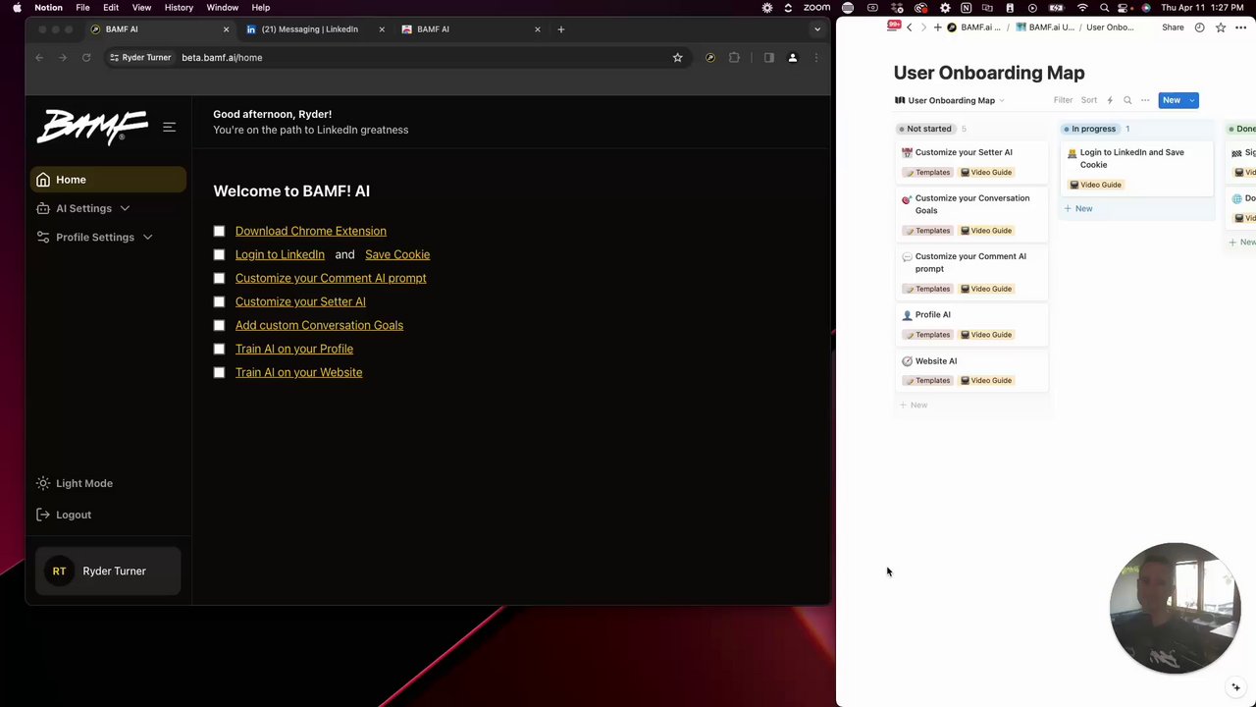1256x707 pixels.
Task: Go back in Notion window
Action: 909,27
